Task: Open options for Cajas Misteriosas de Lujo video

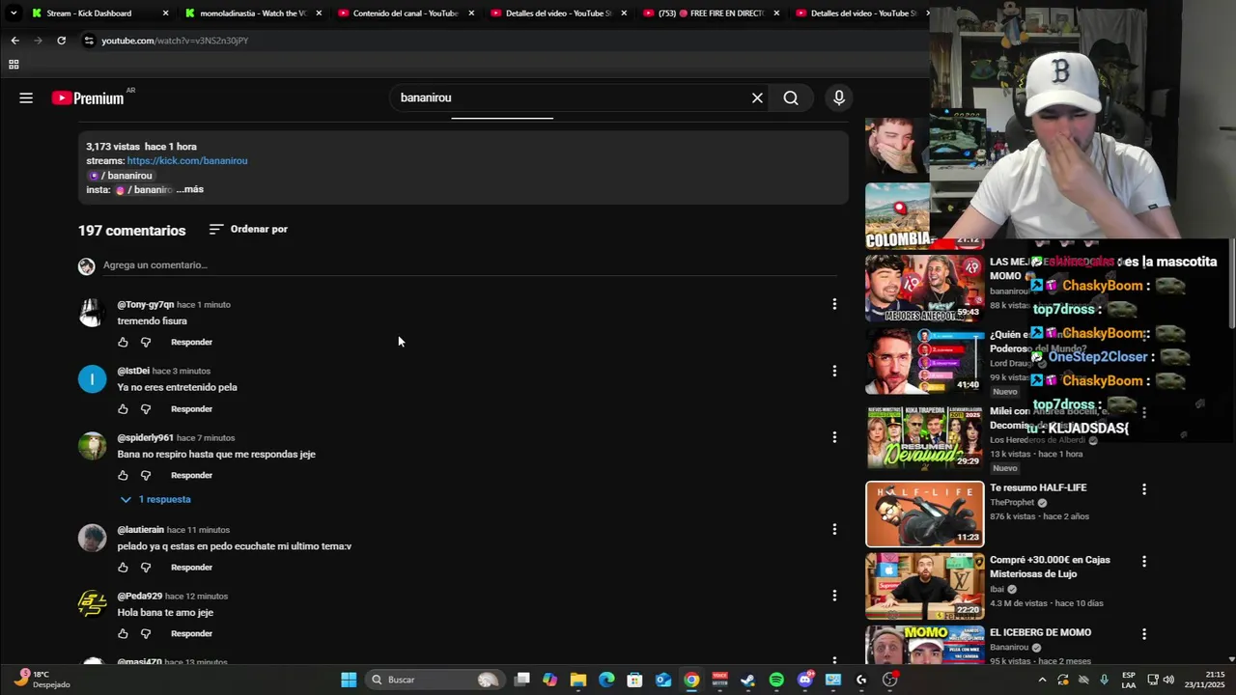Action: tap(1144, 562)
